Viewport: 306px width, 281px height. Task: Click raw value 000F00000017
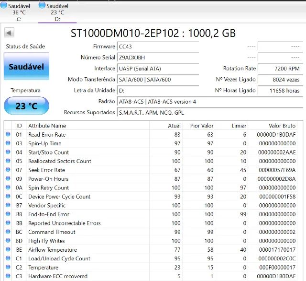(x=277, y=267)
